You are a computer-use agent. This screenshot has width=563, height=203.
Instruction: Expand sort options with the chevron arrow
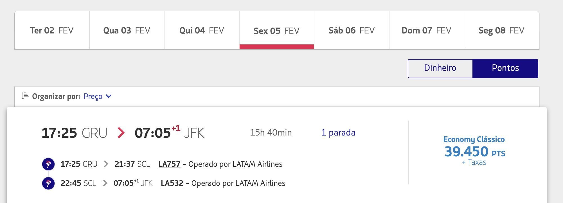click(x=109, y=96)
